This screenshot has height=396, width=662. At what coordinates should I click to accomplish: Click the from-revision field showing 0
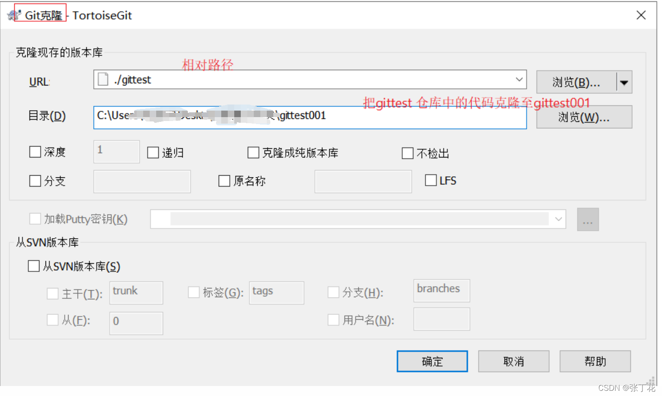click(x=136, y=323)
